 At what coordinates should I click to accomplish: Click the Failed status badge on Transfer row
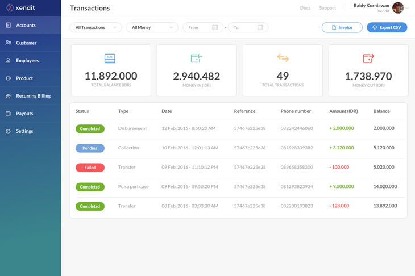pyautogui.click(x=90, y=168)
